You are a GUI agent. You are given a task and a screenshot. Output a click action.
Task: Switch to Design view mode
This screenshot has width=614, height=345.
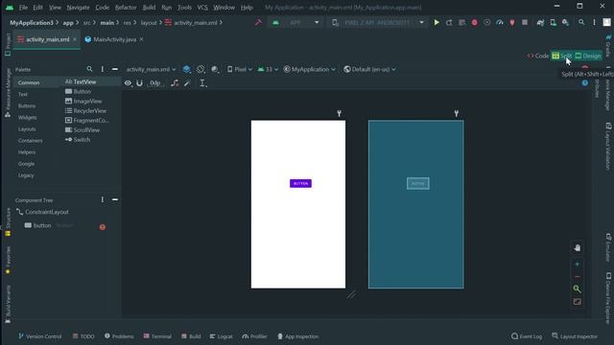point(588,56)
